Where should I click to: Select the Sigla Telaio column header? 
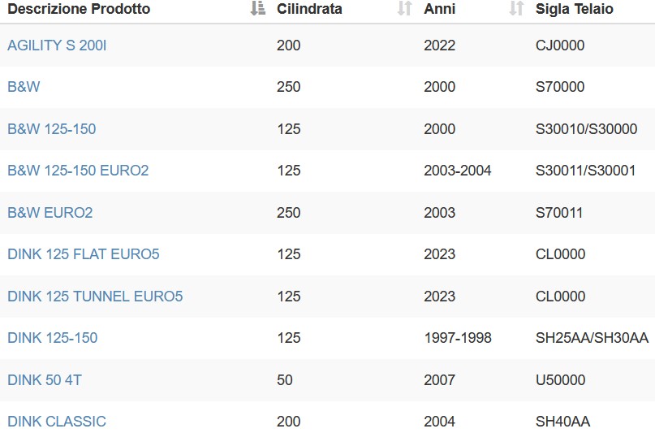click(575, 9)
